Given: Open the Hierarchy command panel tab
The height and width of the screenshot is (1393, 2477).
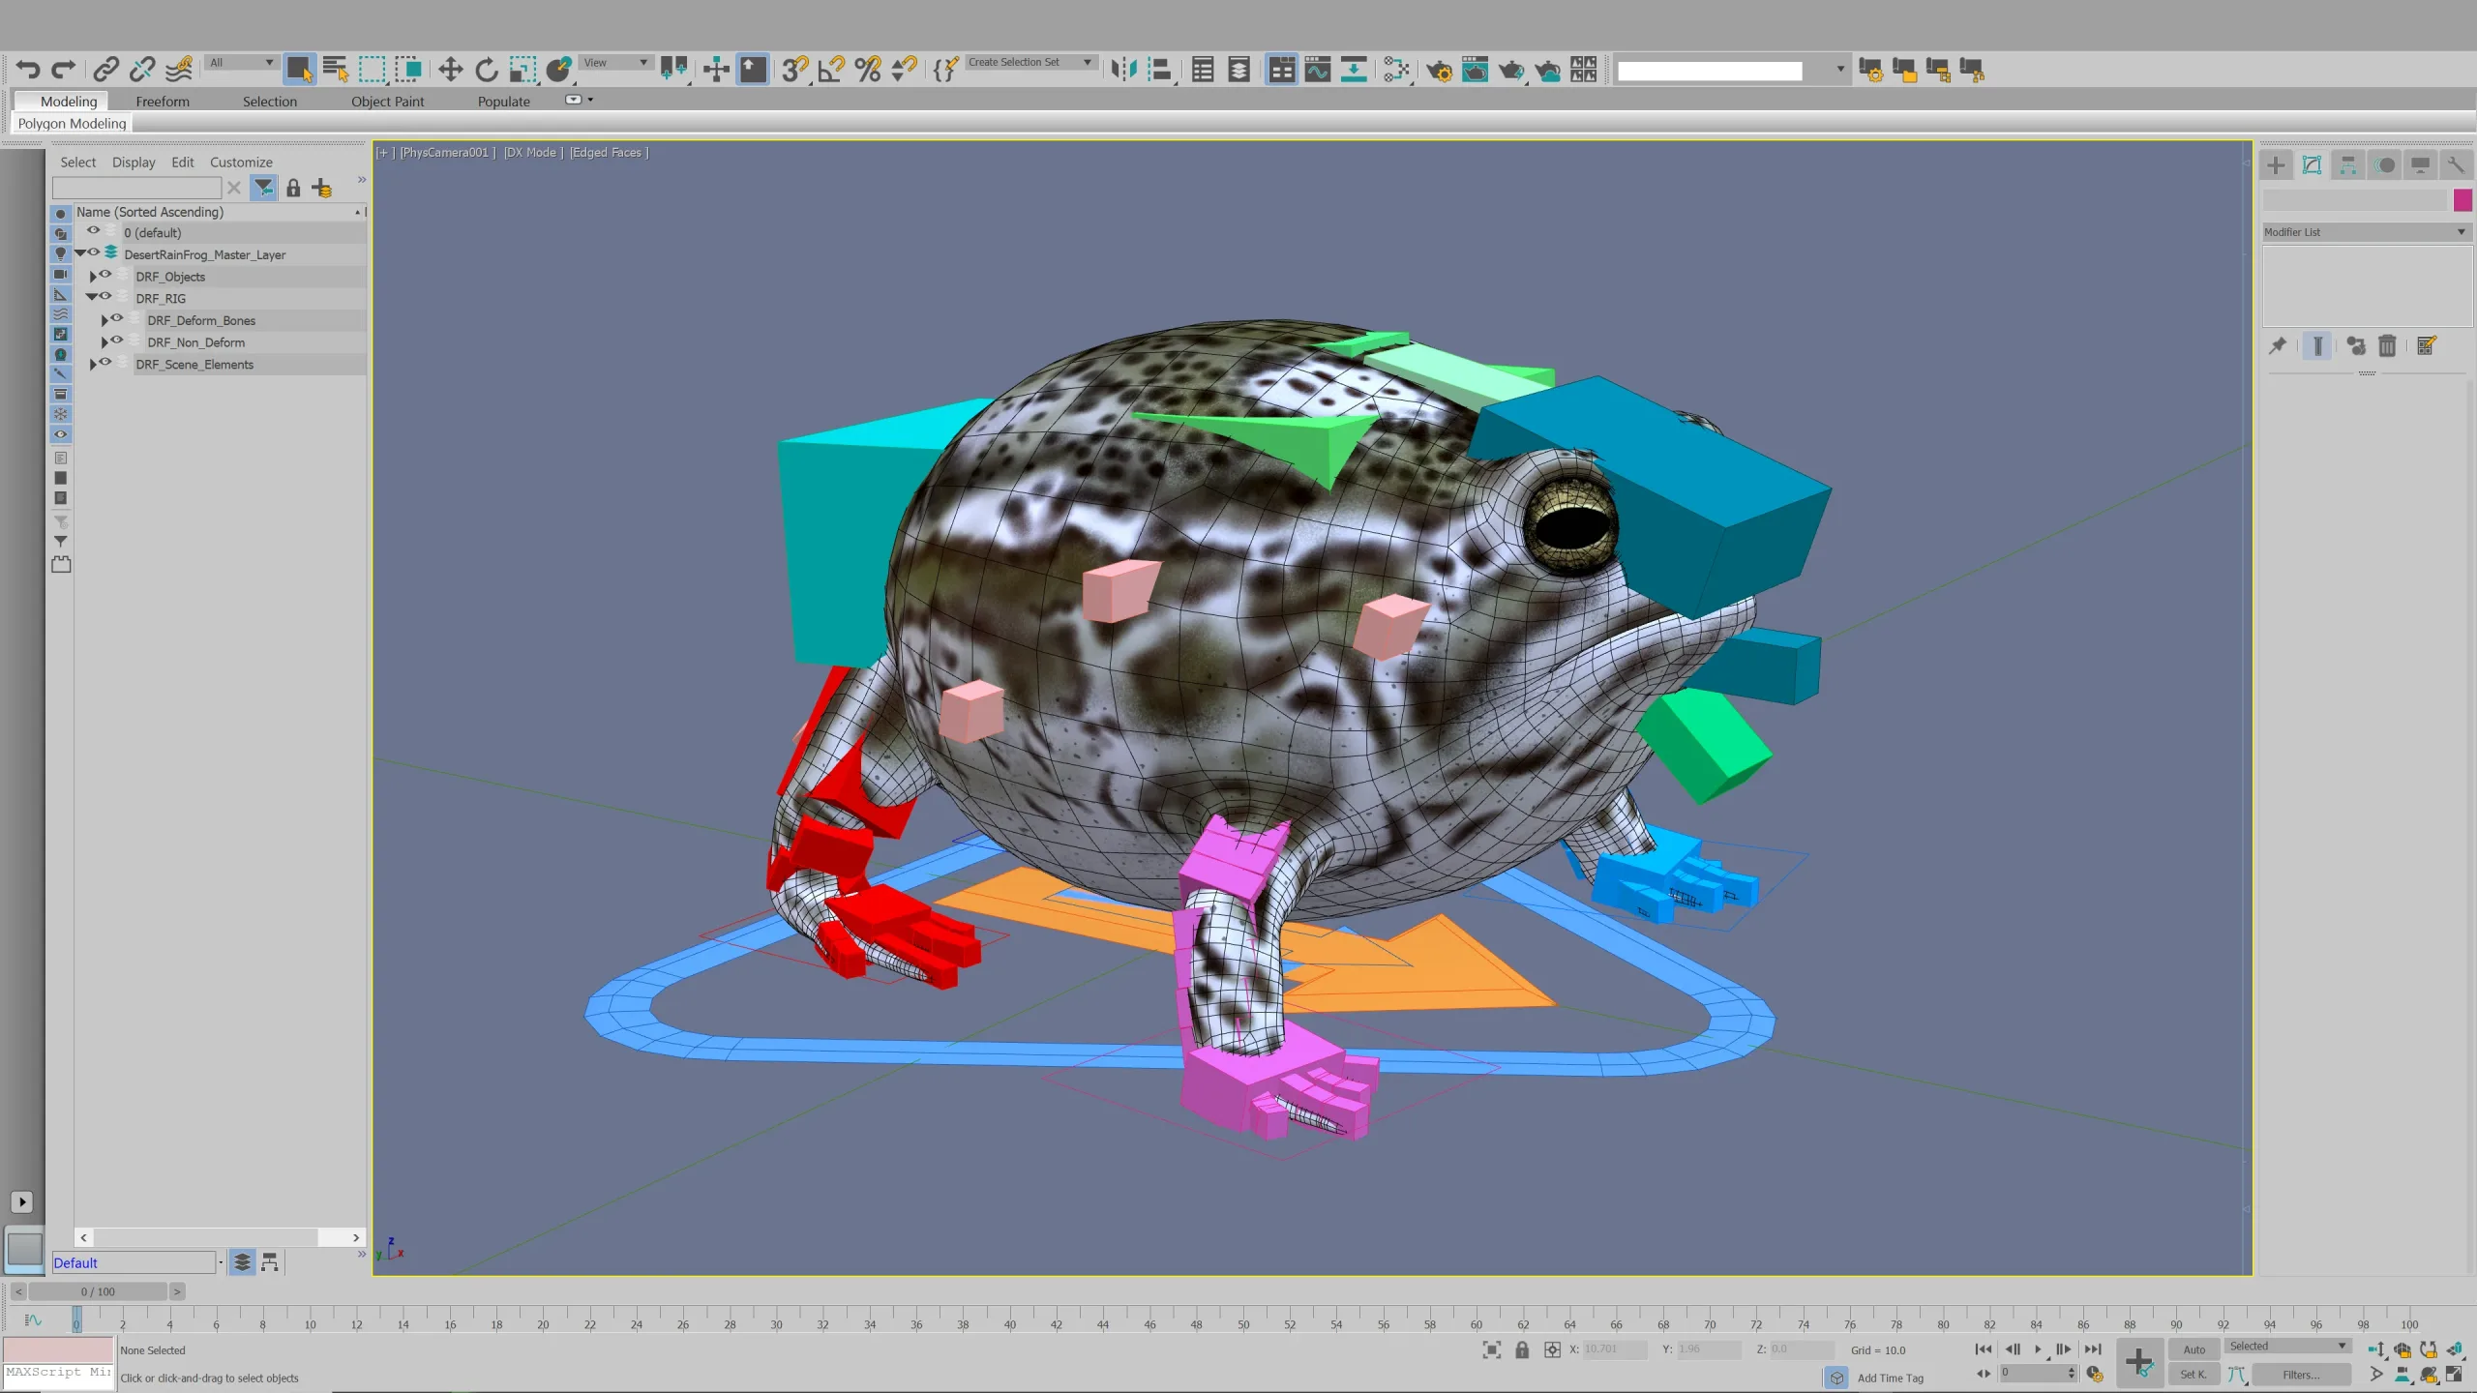Looking at the screenshot, I should click(x=2348, y=165).
